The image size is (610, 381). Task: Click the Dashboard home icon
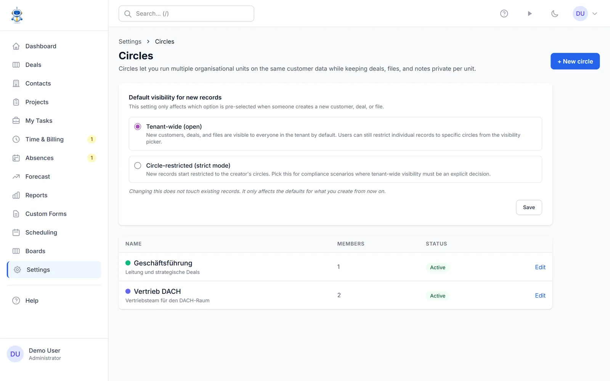pyautogui.click(x=16, y=46)
